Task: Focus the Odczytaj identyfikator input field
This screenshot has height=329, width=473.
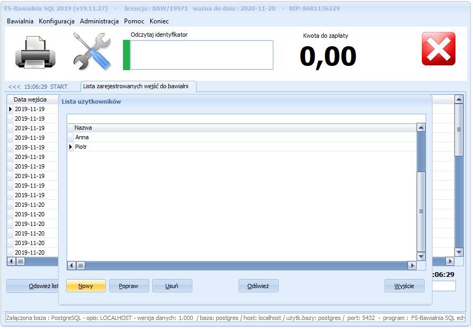Action: tap(202, 55)
